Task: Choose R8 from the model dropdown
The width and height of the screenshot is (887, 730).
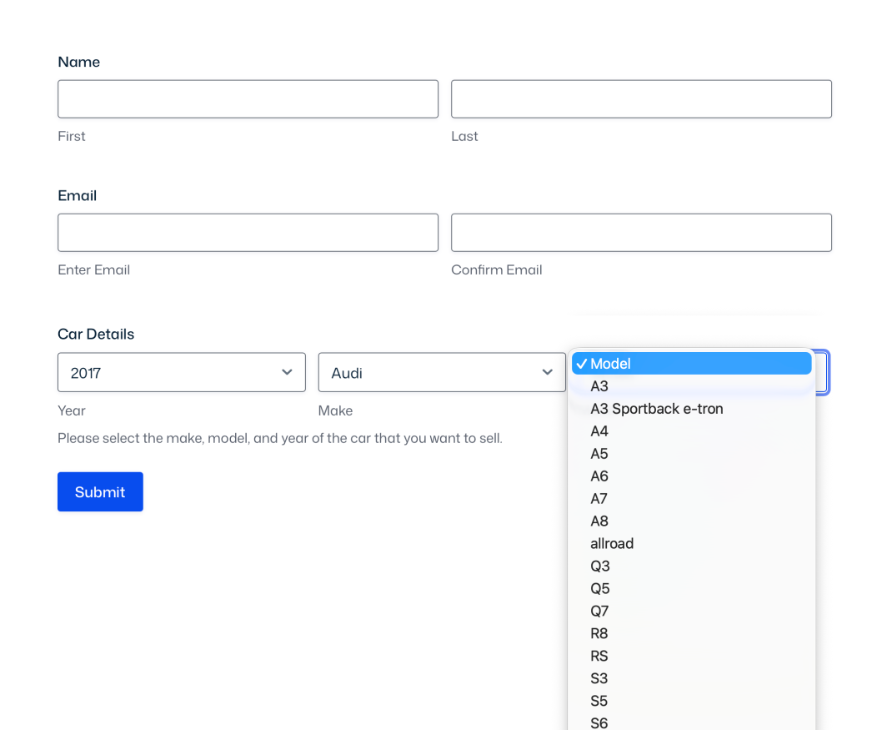Action: [x=599, y=634]
